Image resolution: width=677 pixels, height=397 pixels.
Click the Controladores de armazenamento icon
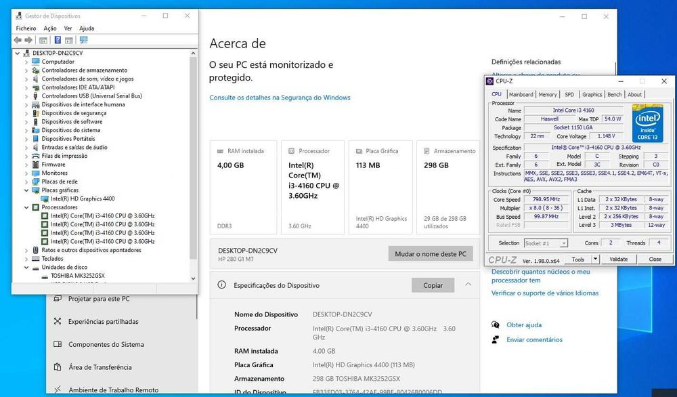coord(36,70)
